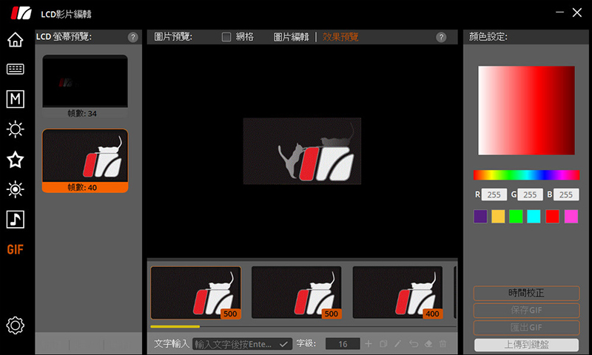Image resolution: width=592 pixels, height=355 pixels.
Task: Select the pencil draw icon
Action: [398, 344]
